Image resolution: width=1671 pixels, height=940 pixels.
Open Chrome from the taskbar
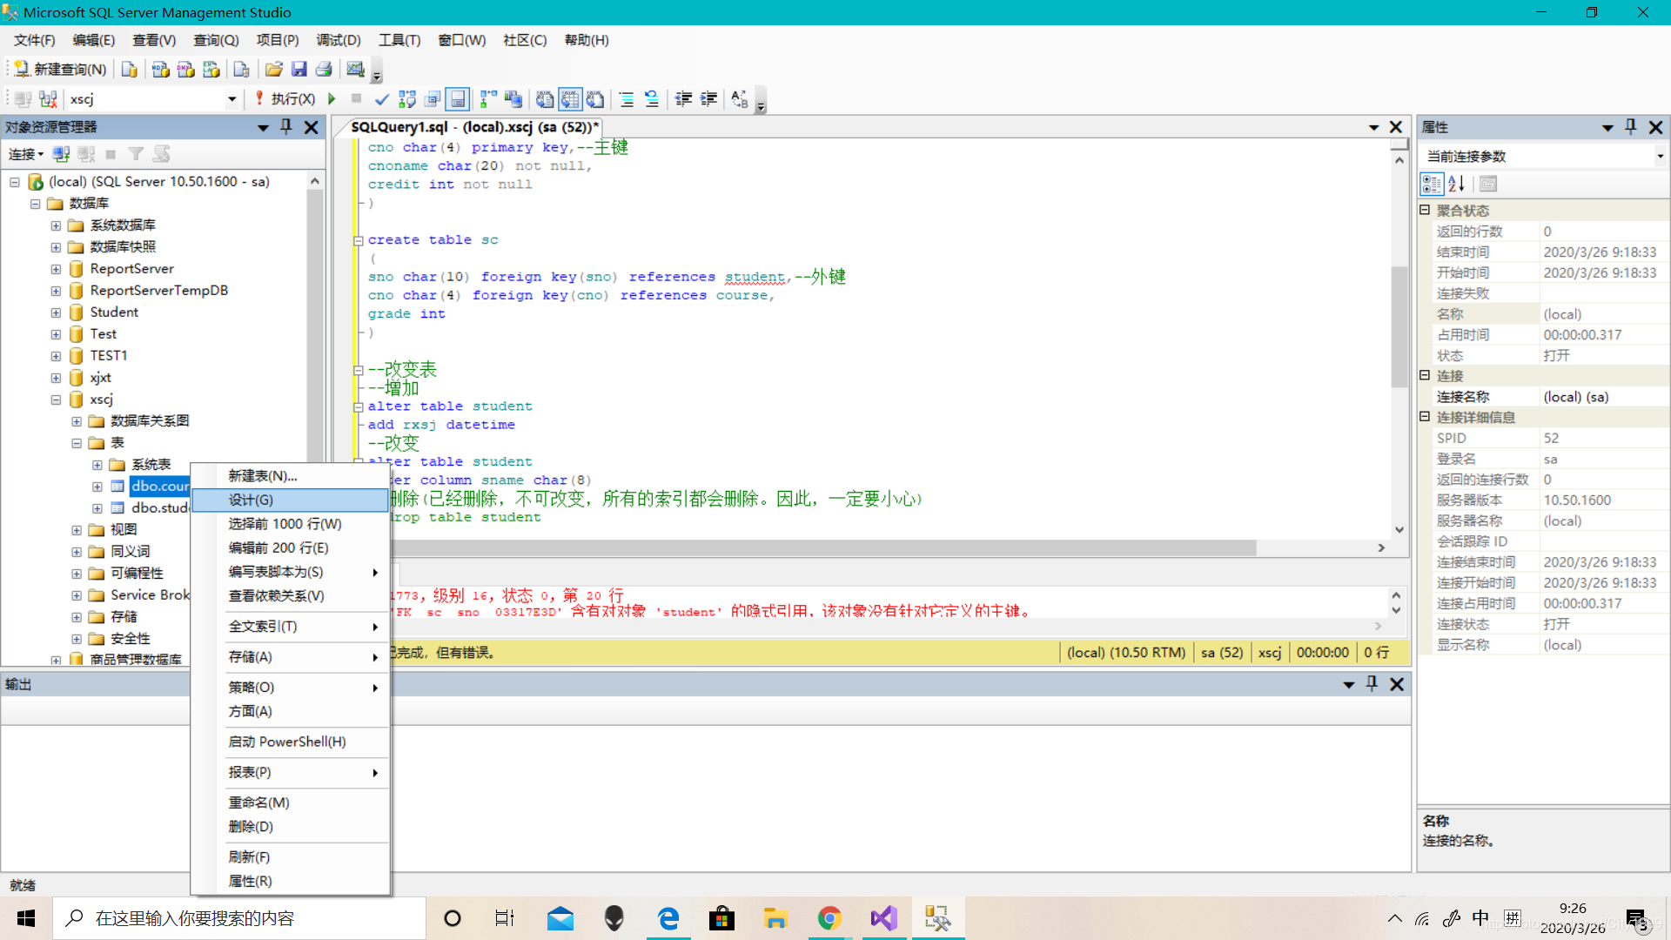829,918
